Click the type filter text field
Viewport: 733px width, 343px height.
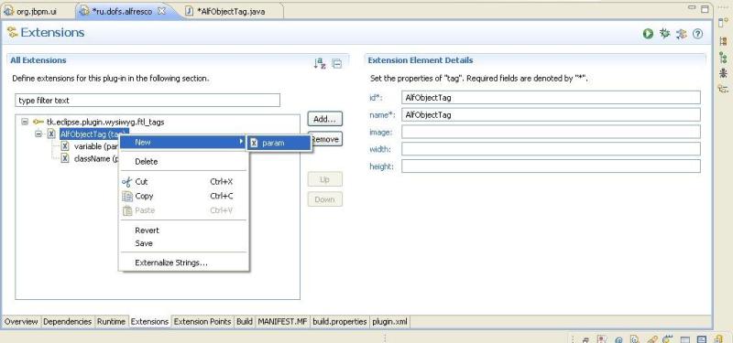tap(148, 101)
